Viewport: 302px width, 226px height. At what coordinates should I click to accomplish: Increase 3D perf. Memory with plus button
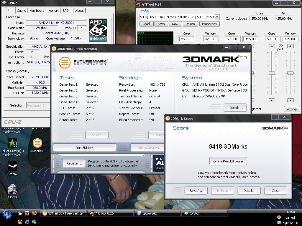(x=290, y=46)
